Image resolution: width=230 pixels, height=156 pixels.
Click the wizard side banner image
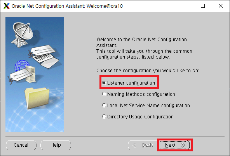35,75
